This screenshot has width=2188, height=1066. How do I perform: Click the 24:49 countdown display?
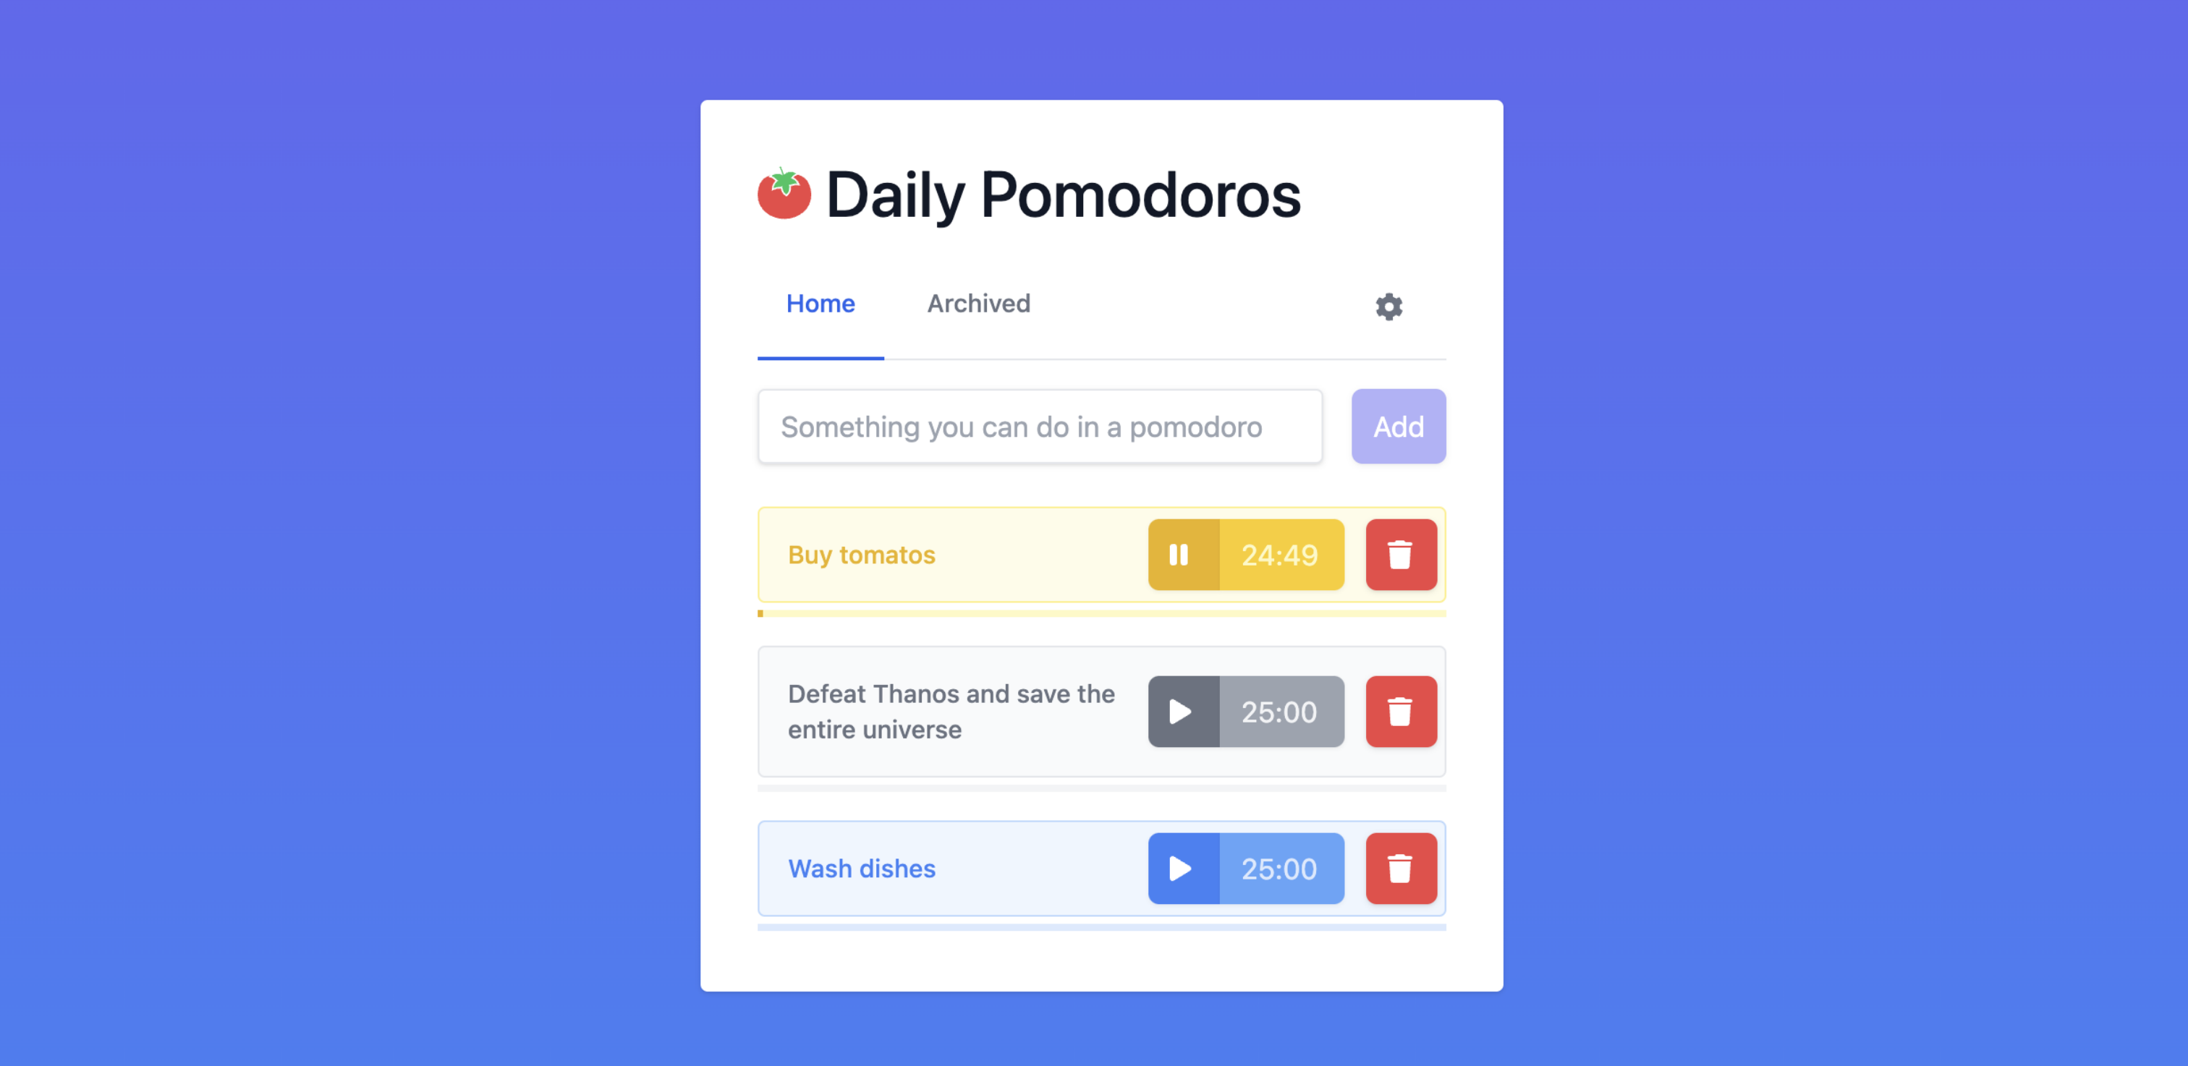tap(1277, 554)
